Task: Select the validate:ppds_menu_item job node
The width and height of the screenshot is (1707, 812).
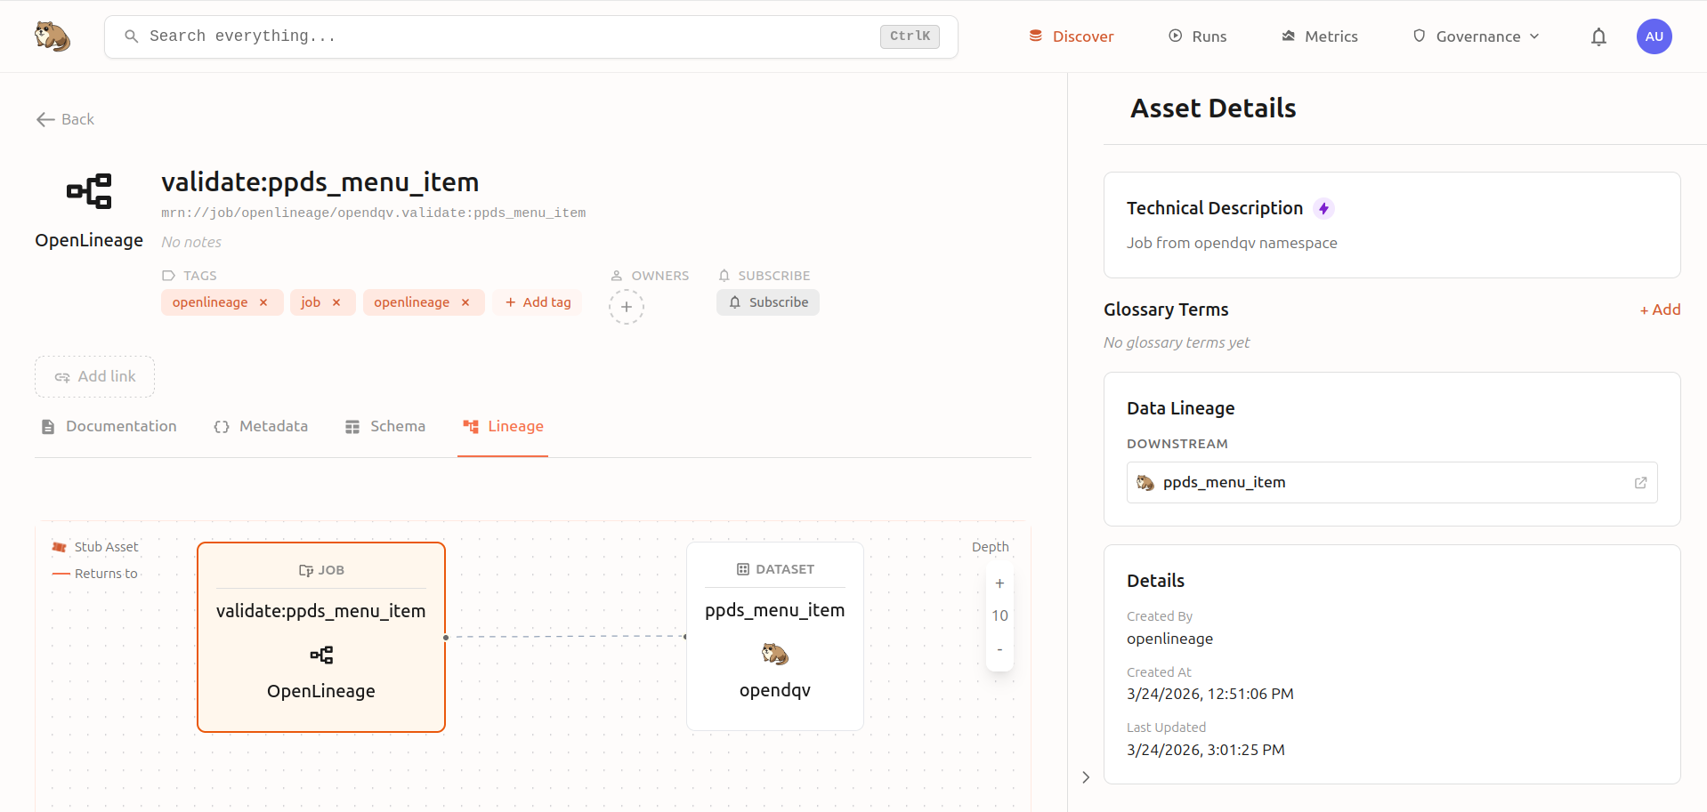Action: click(321, 637)
